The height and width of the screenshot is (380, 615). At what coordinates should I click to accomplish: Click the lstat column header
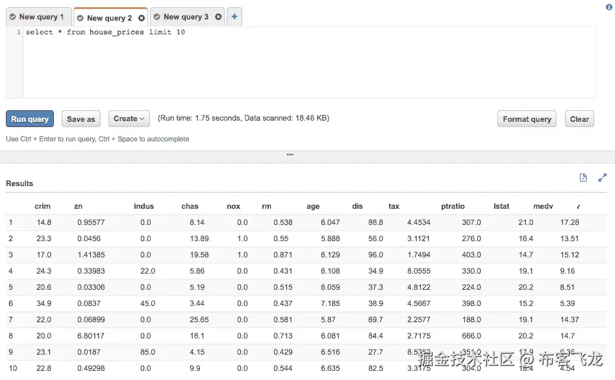click(501, 206)
